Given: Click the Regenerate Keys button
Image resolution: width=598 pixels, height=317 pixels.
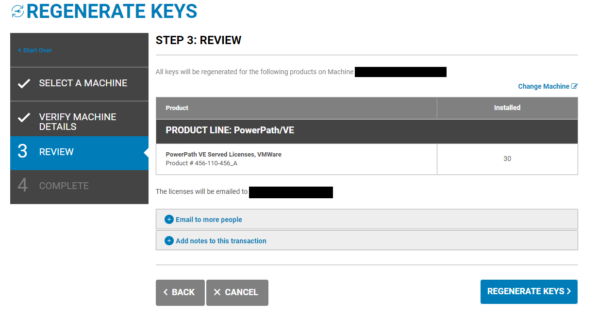Looking at the screenshot, I should (x=529, y=291).
